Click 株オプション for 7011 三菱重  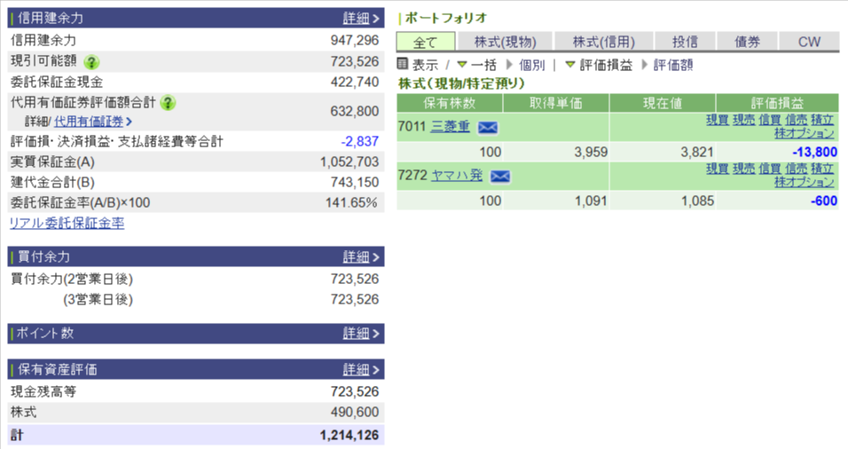[x=805, y=132]
